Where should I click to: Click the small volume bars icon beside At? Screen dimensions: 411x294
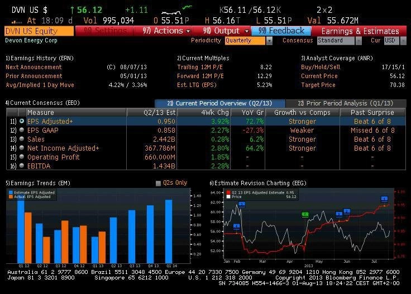click(17, 21)
